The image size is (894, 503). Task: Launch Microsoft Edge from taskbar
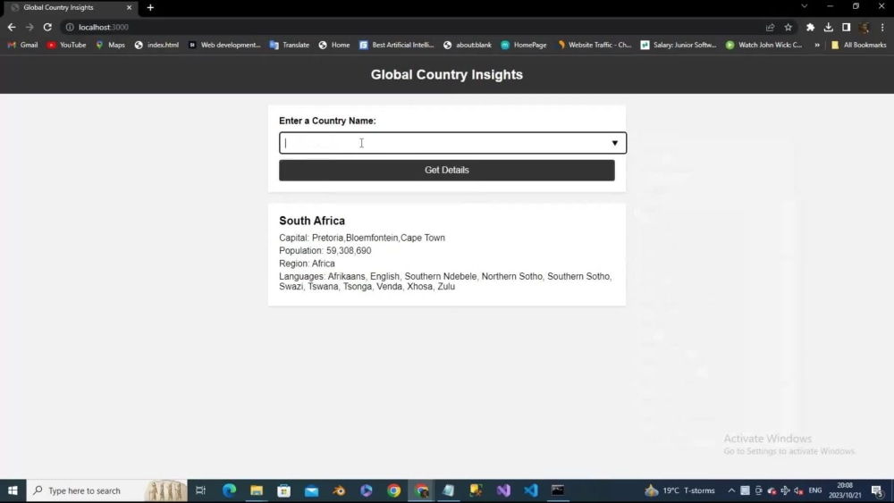pyautogui.click(x=229, y=490)
